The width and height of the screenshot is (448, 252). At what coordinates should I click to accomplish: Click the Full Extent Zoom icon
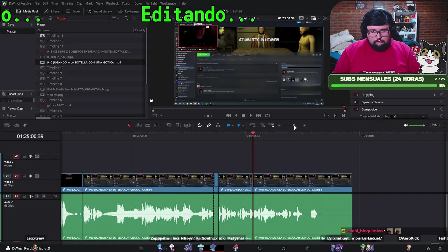(253, 125)
